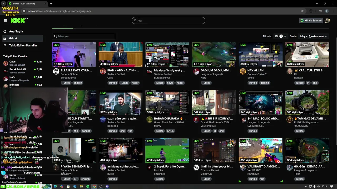This screenshot has height=189, width=337.
Task: Open the Crimson Desert category link
Action: click(x=210, y=170)
